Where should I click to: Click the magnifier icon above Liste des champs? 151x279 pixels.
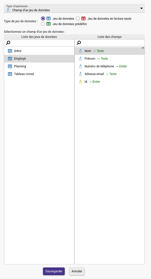tap(79, 43)
